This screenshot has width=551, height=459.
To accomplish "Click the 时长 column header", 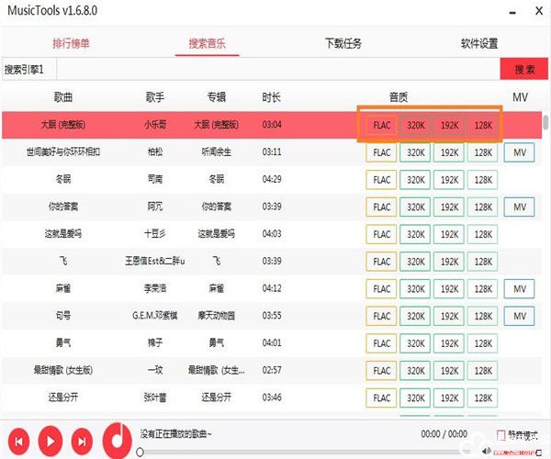I will [x=271, y=97].
